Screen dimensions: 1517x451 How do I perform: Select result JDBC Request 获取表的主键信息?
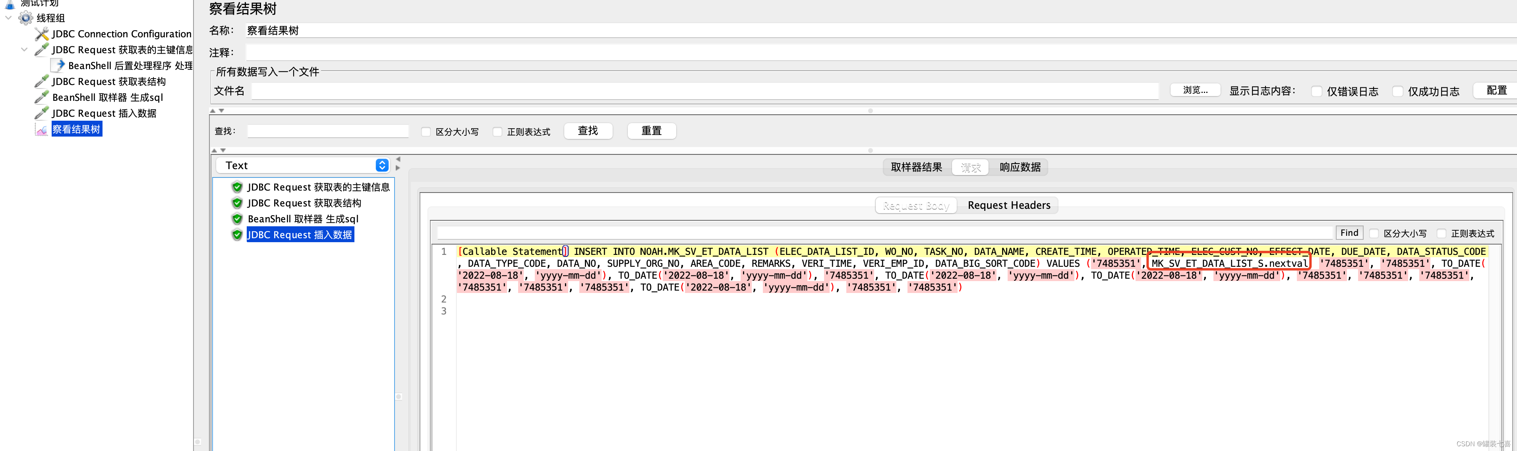[x=318, y=187]
